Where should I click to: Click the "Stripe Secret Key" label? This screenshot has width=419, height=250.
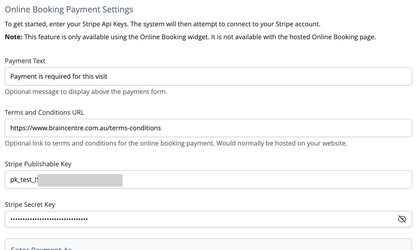pos(30,205)
